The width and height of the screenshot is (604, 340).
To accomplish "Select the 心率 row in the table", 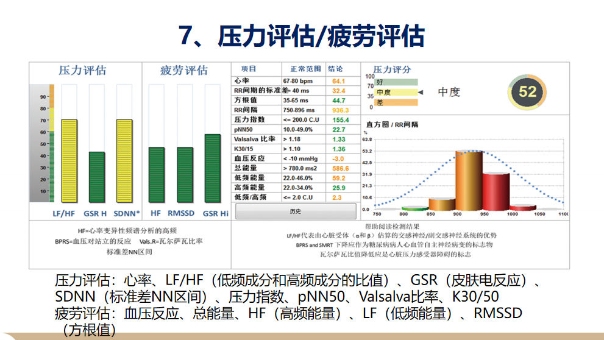I will click(256, 80).
